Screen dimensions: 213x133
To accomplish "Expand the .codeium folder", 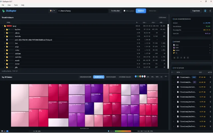I will (5, 53).
